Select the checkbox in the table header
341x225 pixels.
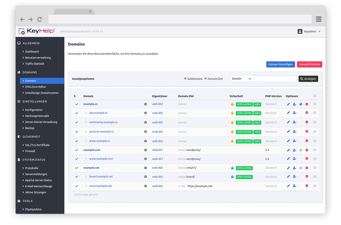(x=315, y=96)
